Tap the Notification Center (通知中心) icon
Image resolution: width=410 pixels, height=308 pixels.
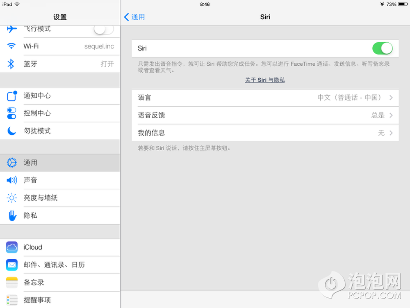point(12,96)
